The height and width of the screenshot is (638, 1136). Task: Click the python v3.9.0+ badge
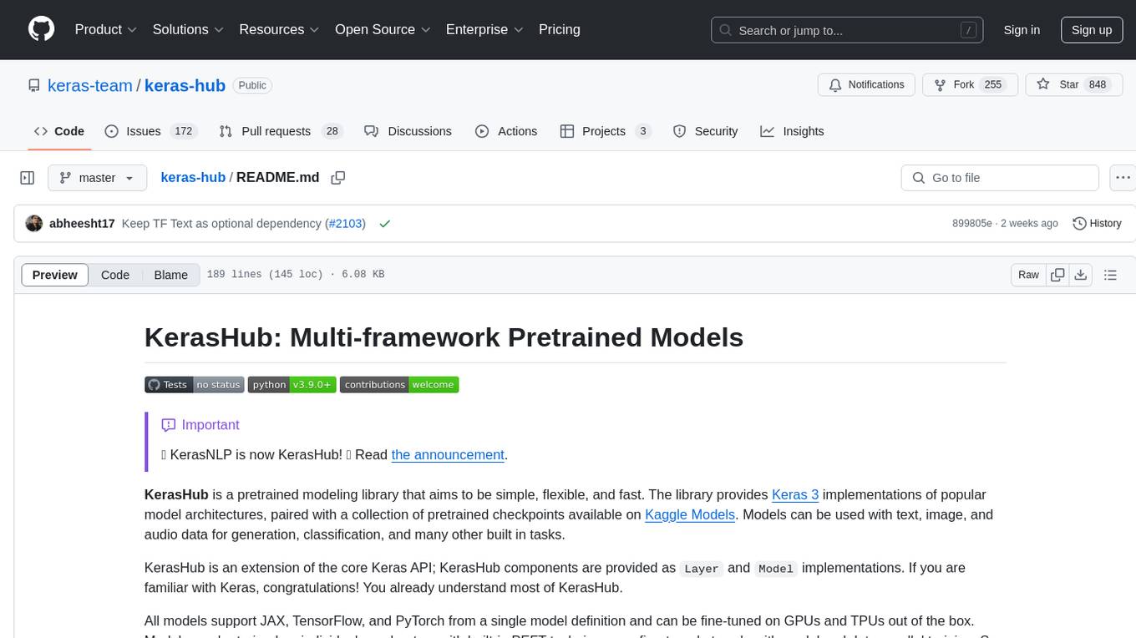point(292,384)
